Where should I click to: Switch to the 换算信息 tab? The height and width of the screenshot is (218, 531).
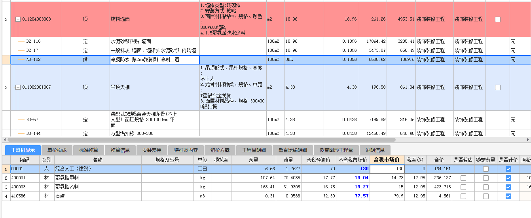(x=120, y=150)
